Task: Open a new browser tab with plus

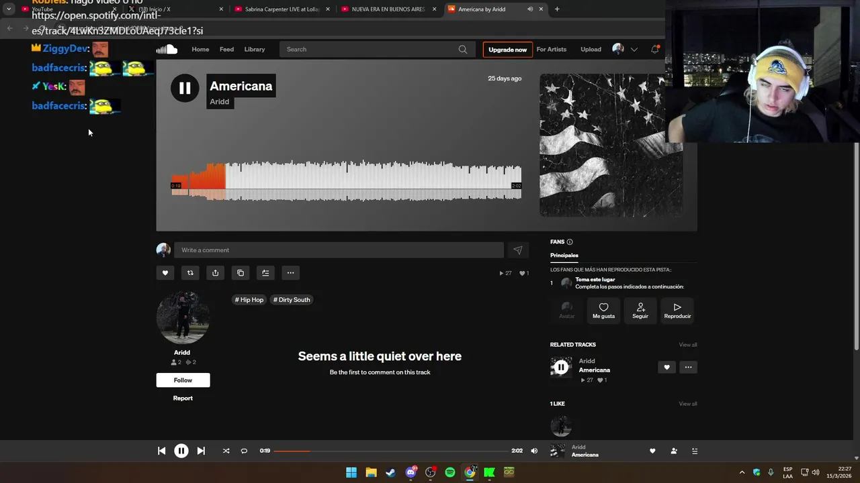Action: click(x=557, y=9)
